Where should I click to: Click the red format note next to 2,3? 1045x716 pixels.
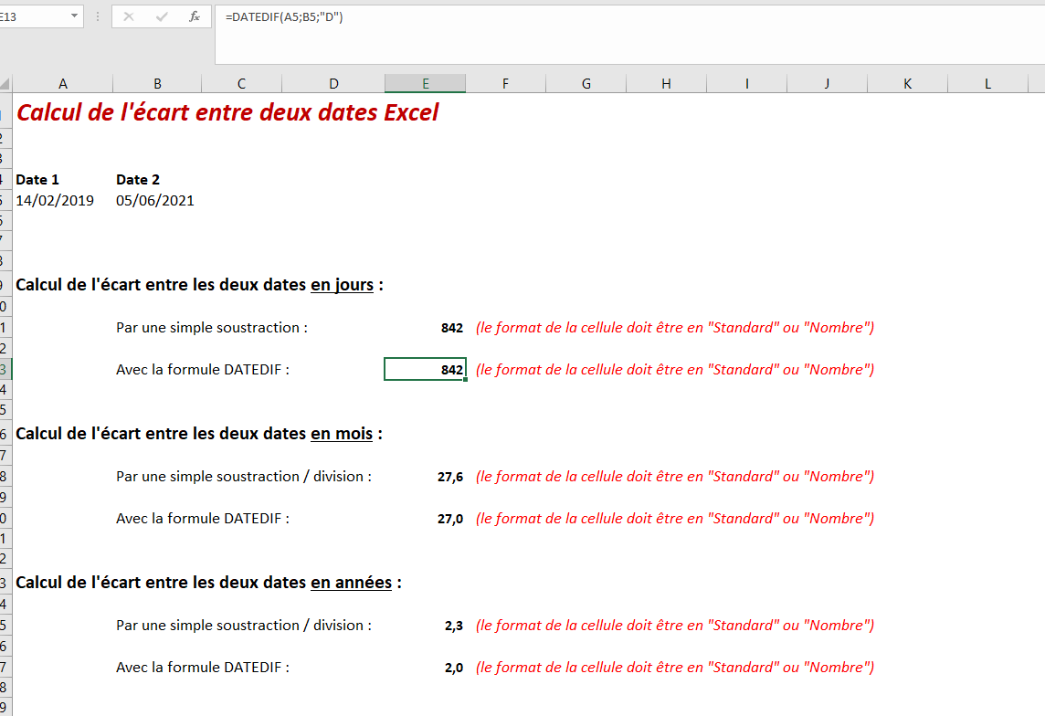pos(674,626)
